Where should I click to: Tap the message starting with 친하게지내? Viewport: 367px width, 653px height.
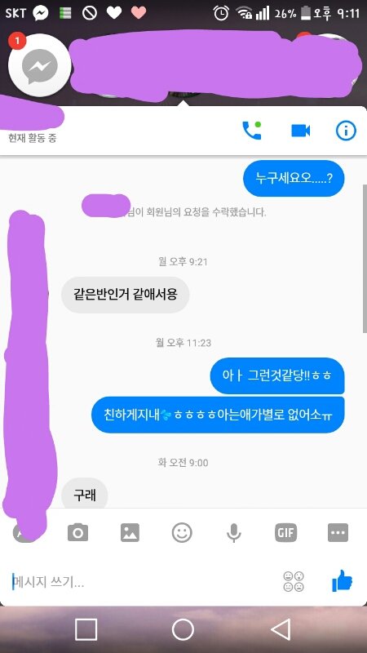[x=218, y=415]
